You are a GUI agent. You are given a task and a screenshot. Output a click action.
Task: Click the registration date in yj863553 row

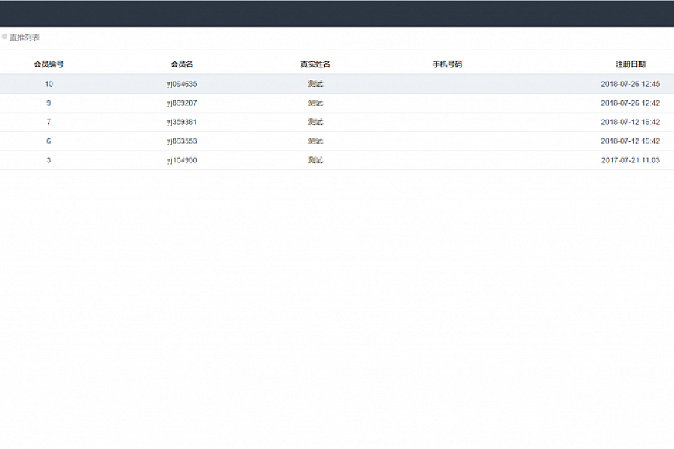click(x=630, y=141)
